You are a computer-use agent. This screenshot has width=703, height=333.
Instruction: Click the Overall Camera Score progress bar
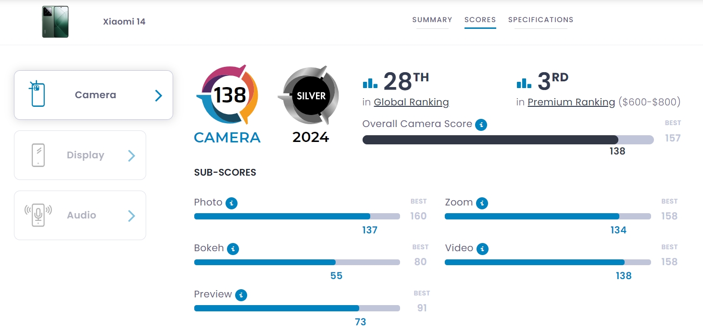coord(507,140)
